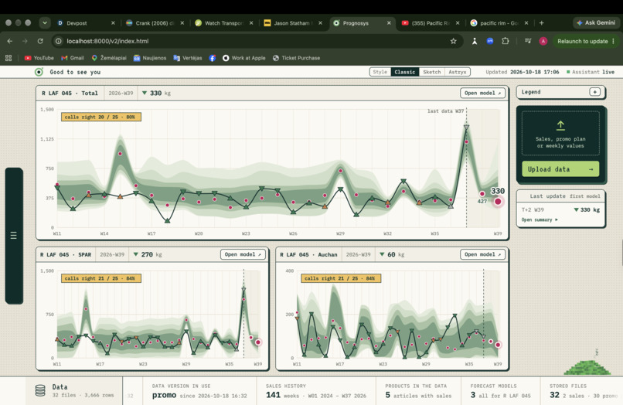
Task: Click the Ask Gemini button
Action: (596, 22)
